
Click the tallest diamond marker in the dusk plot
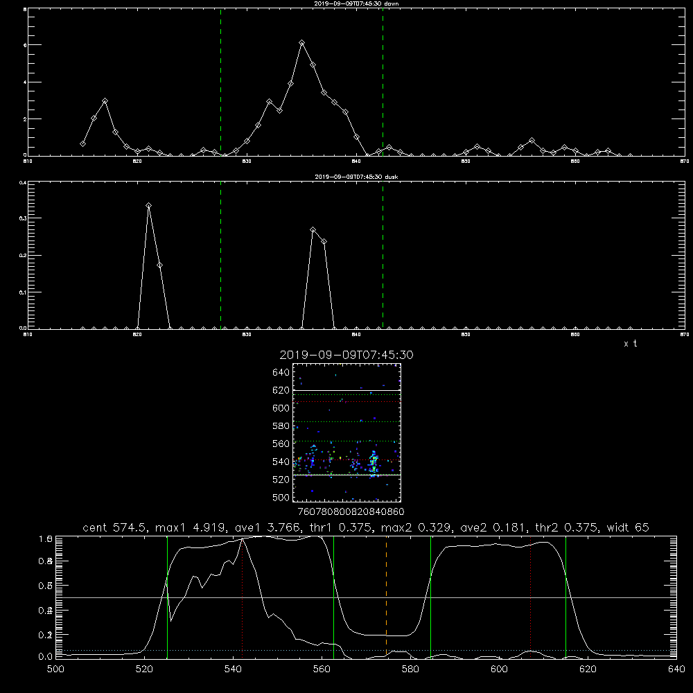(148, 206)
